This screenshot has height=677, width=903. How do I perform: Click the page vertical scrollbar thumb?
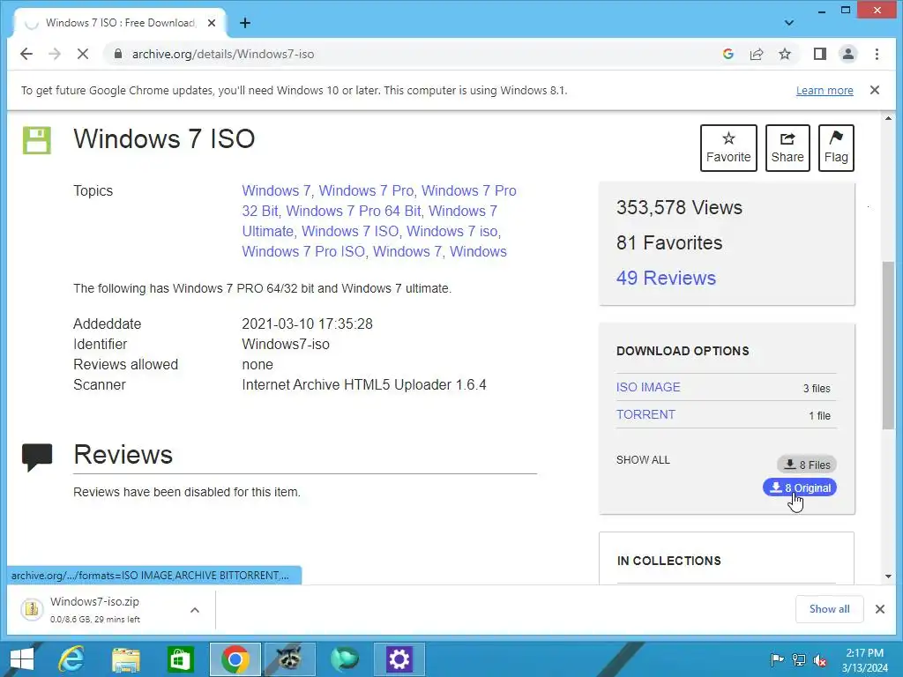click(888, 346)
